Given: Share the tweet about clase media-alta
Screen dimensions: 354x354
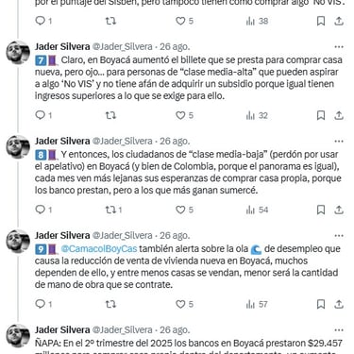Looking at the screenshot, I should tap(339, 115).
